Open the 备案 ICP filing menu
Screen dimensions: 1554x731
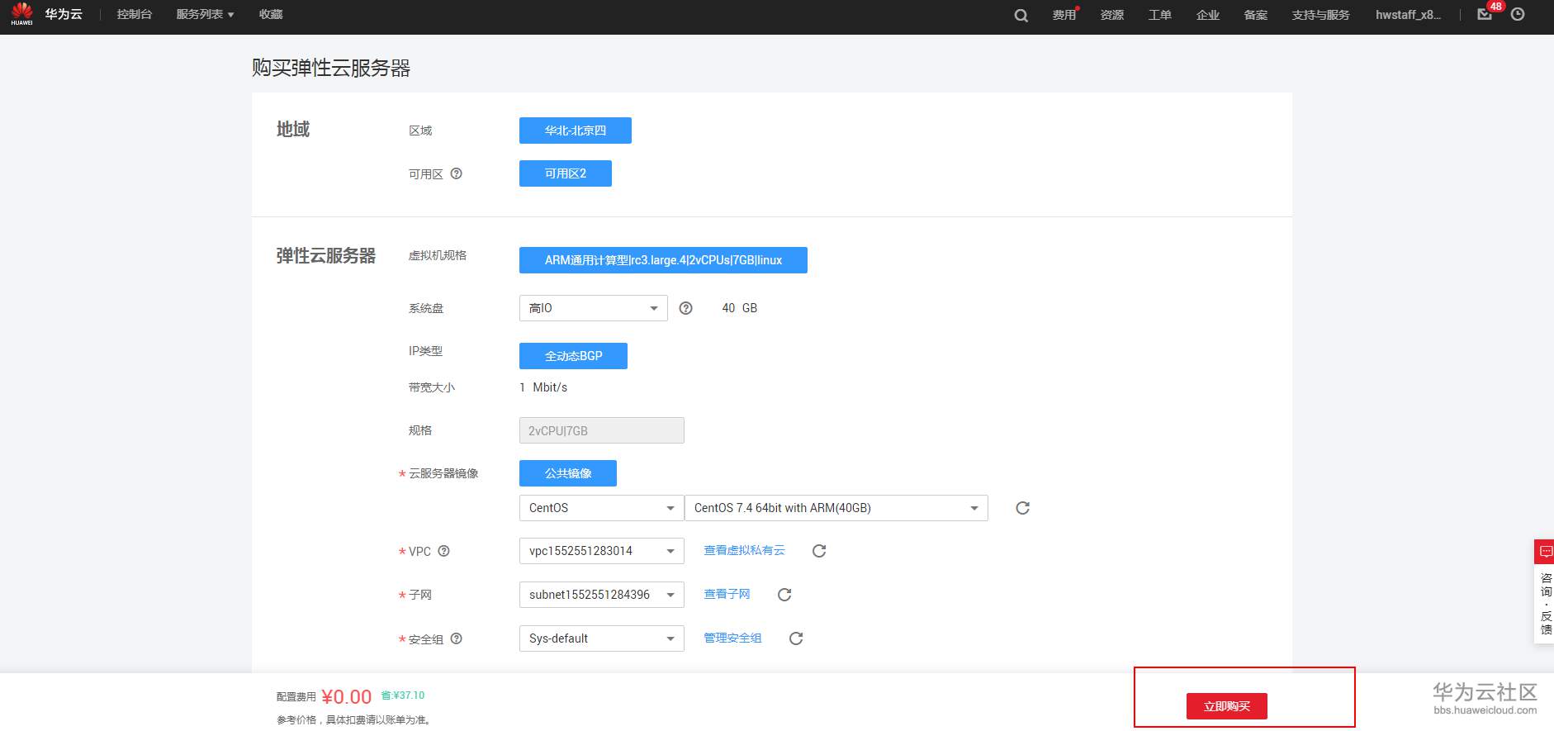pyautogui.click(x=1256, y=14)
